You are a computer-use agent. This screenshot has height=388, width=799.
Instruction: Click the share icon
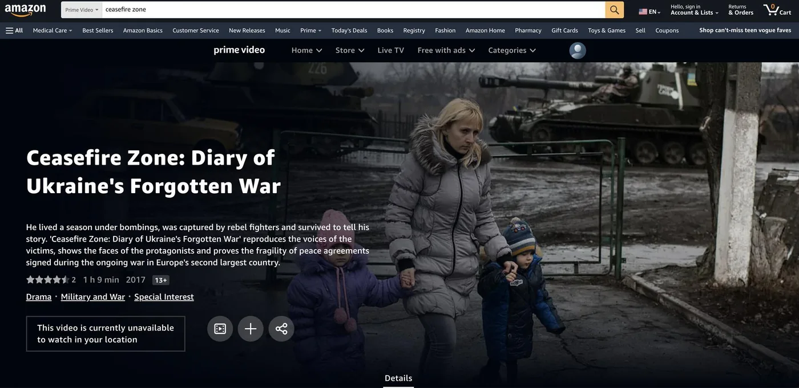tap(281, 329)
